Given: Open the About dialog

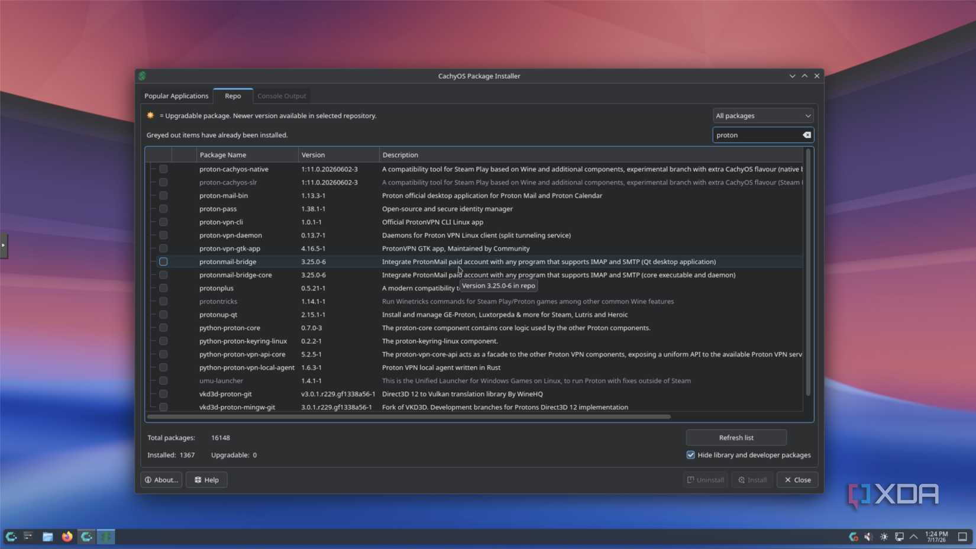Looking at the screenshot, I should [x=161, y=480].
